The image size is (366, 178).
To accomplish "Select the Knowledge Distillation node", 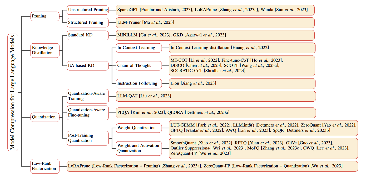I will (x=45, y=50).
